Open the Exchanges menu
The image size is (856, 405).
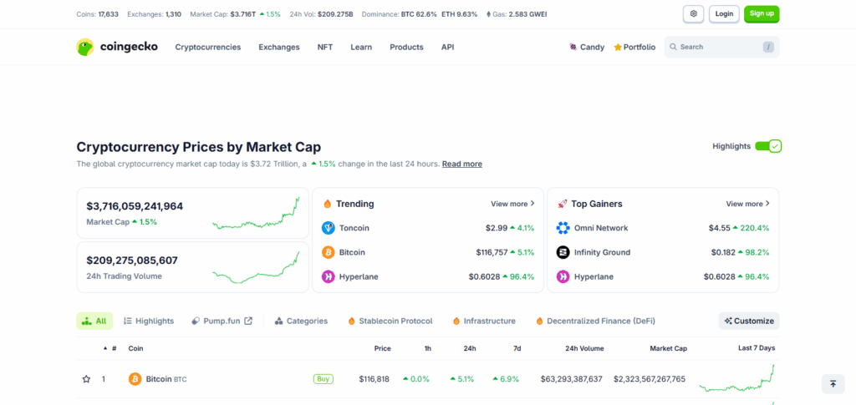point(279,48)
